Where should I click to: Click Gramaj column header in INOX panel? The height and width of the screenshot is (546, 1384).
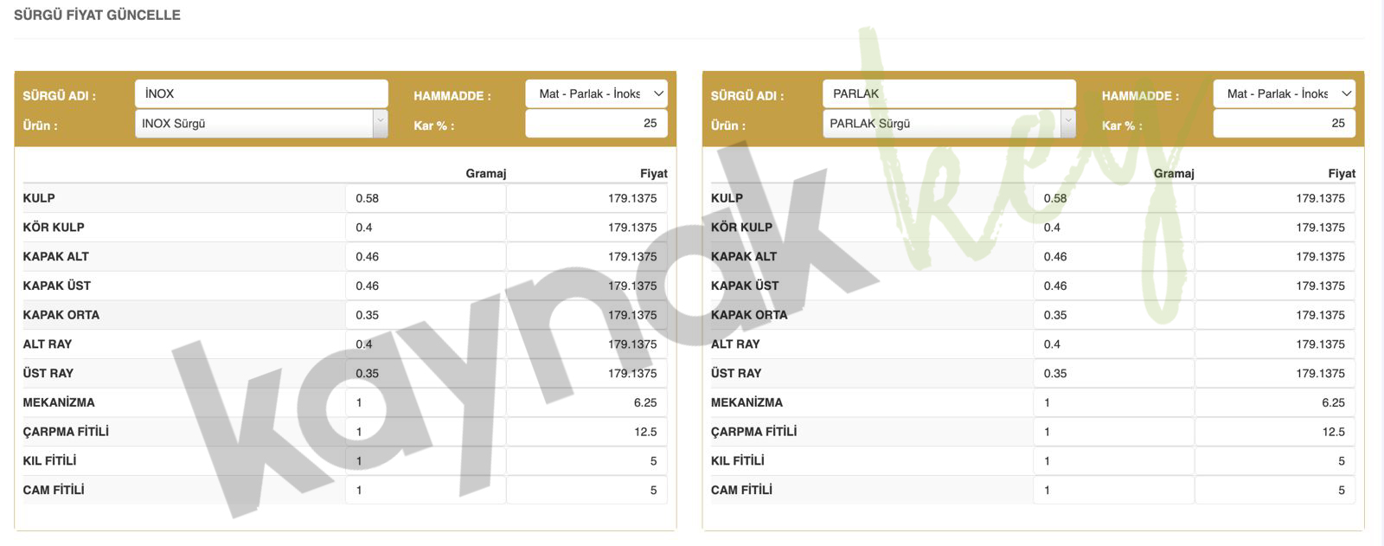click(x=486, y=173)
